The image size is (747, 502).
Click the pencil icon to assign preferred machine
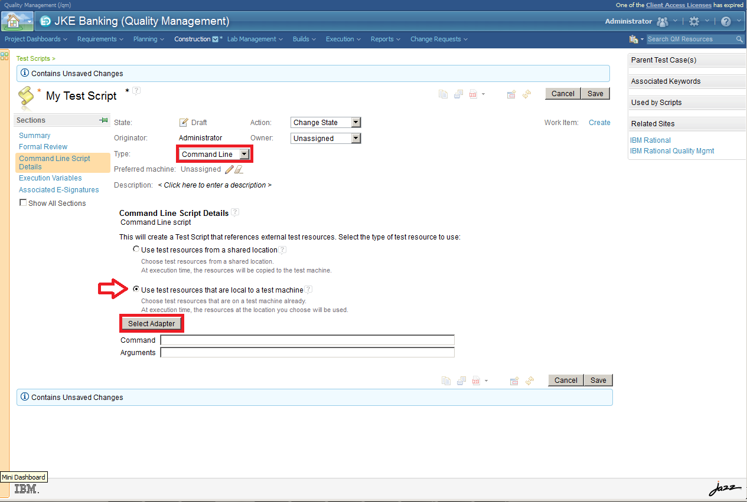pyautogui.click(x=229, y=169)
